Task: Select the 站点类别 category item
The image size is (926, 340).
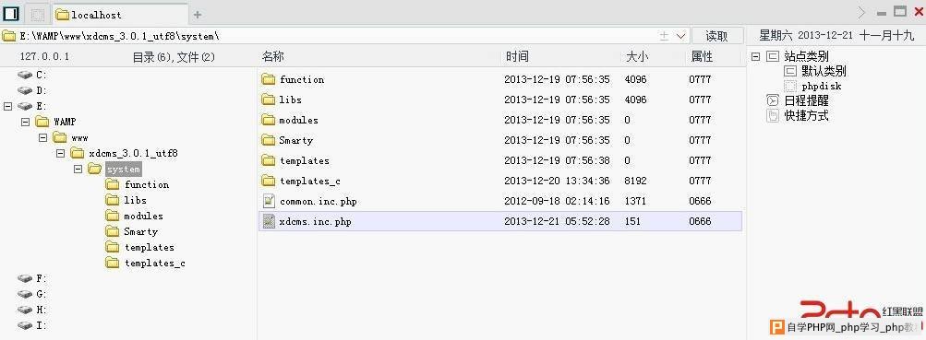Action: pyautogui.click(x=806, y=56)
